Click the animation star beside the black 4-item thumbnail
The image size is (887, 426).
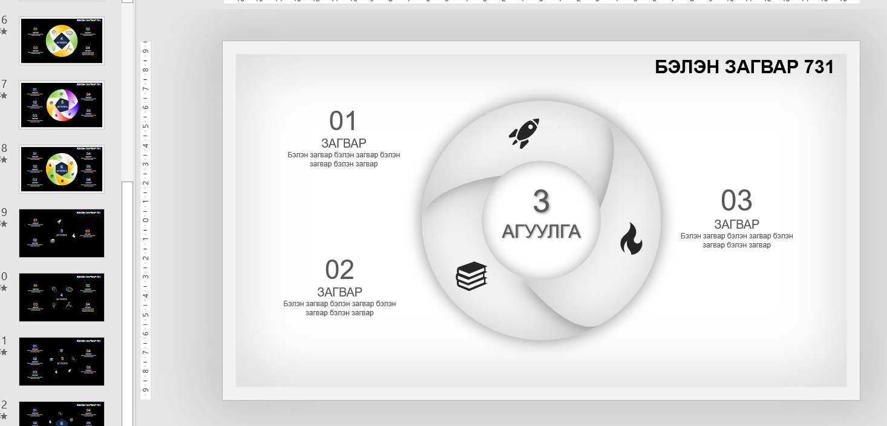pos(4,288)
